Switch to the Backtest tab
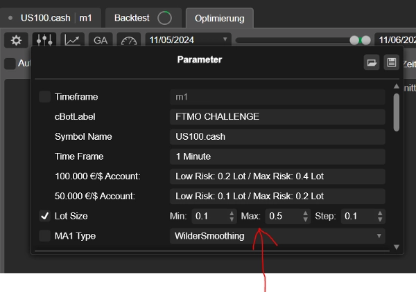The image size is (416, 292). tap(144, 18)
